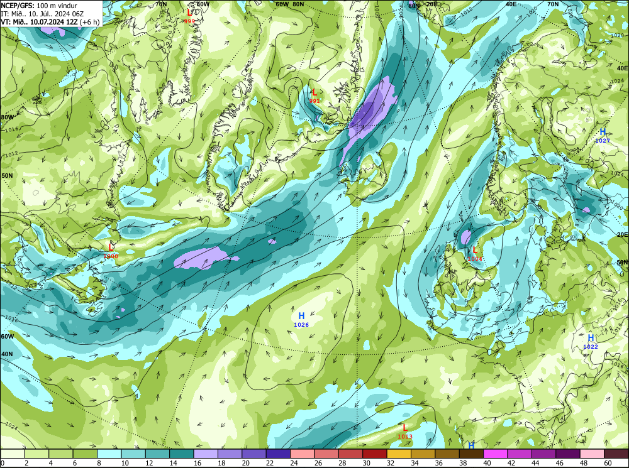Viewport: 629px width, 468px height.
Task: Click the low pressure marker labeled 999
Action: (189, 16)
